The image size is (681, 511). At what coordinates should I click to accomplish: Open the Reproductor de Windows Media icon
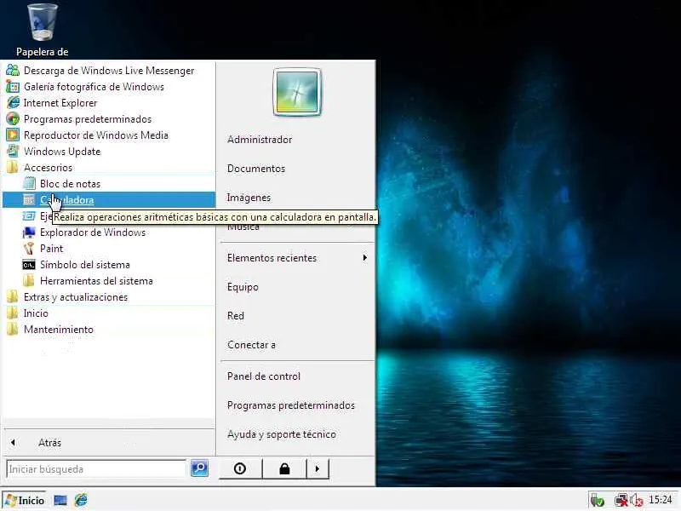tap(13, 135)
